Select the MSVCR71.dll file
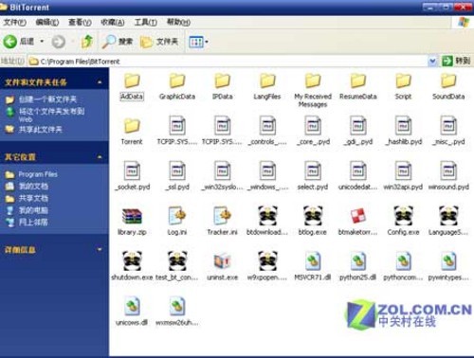Screen dimensions: 474x358 click(x=313, y=266)
